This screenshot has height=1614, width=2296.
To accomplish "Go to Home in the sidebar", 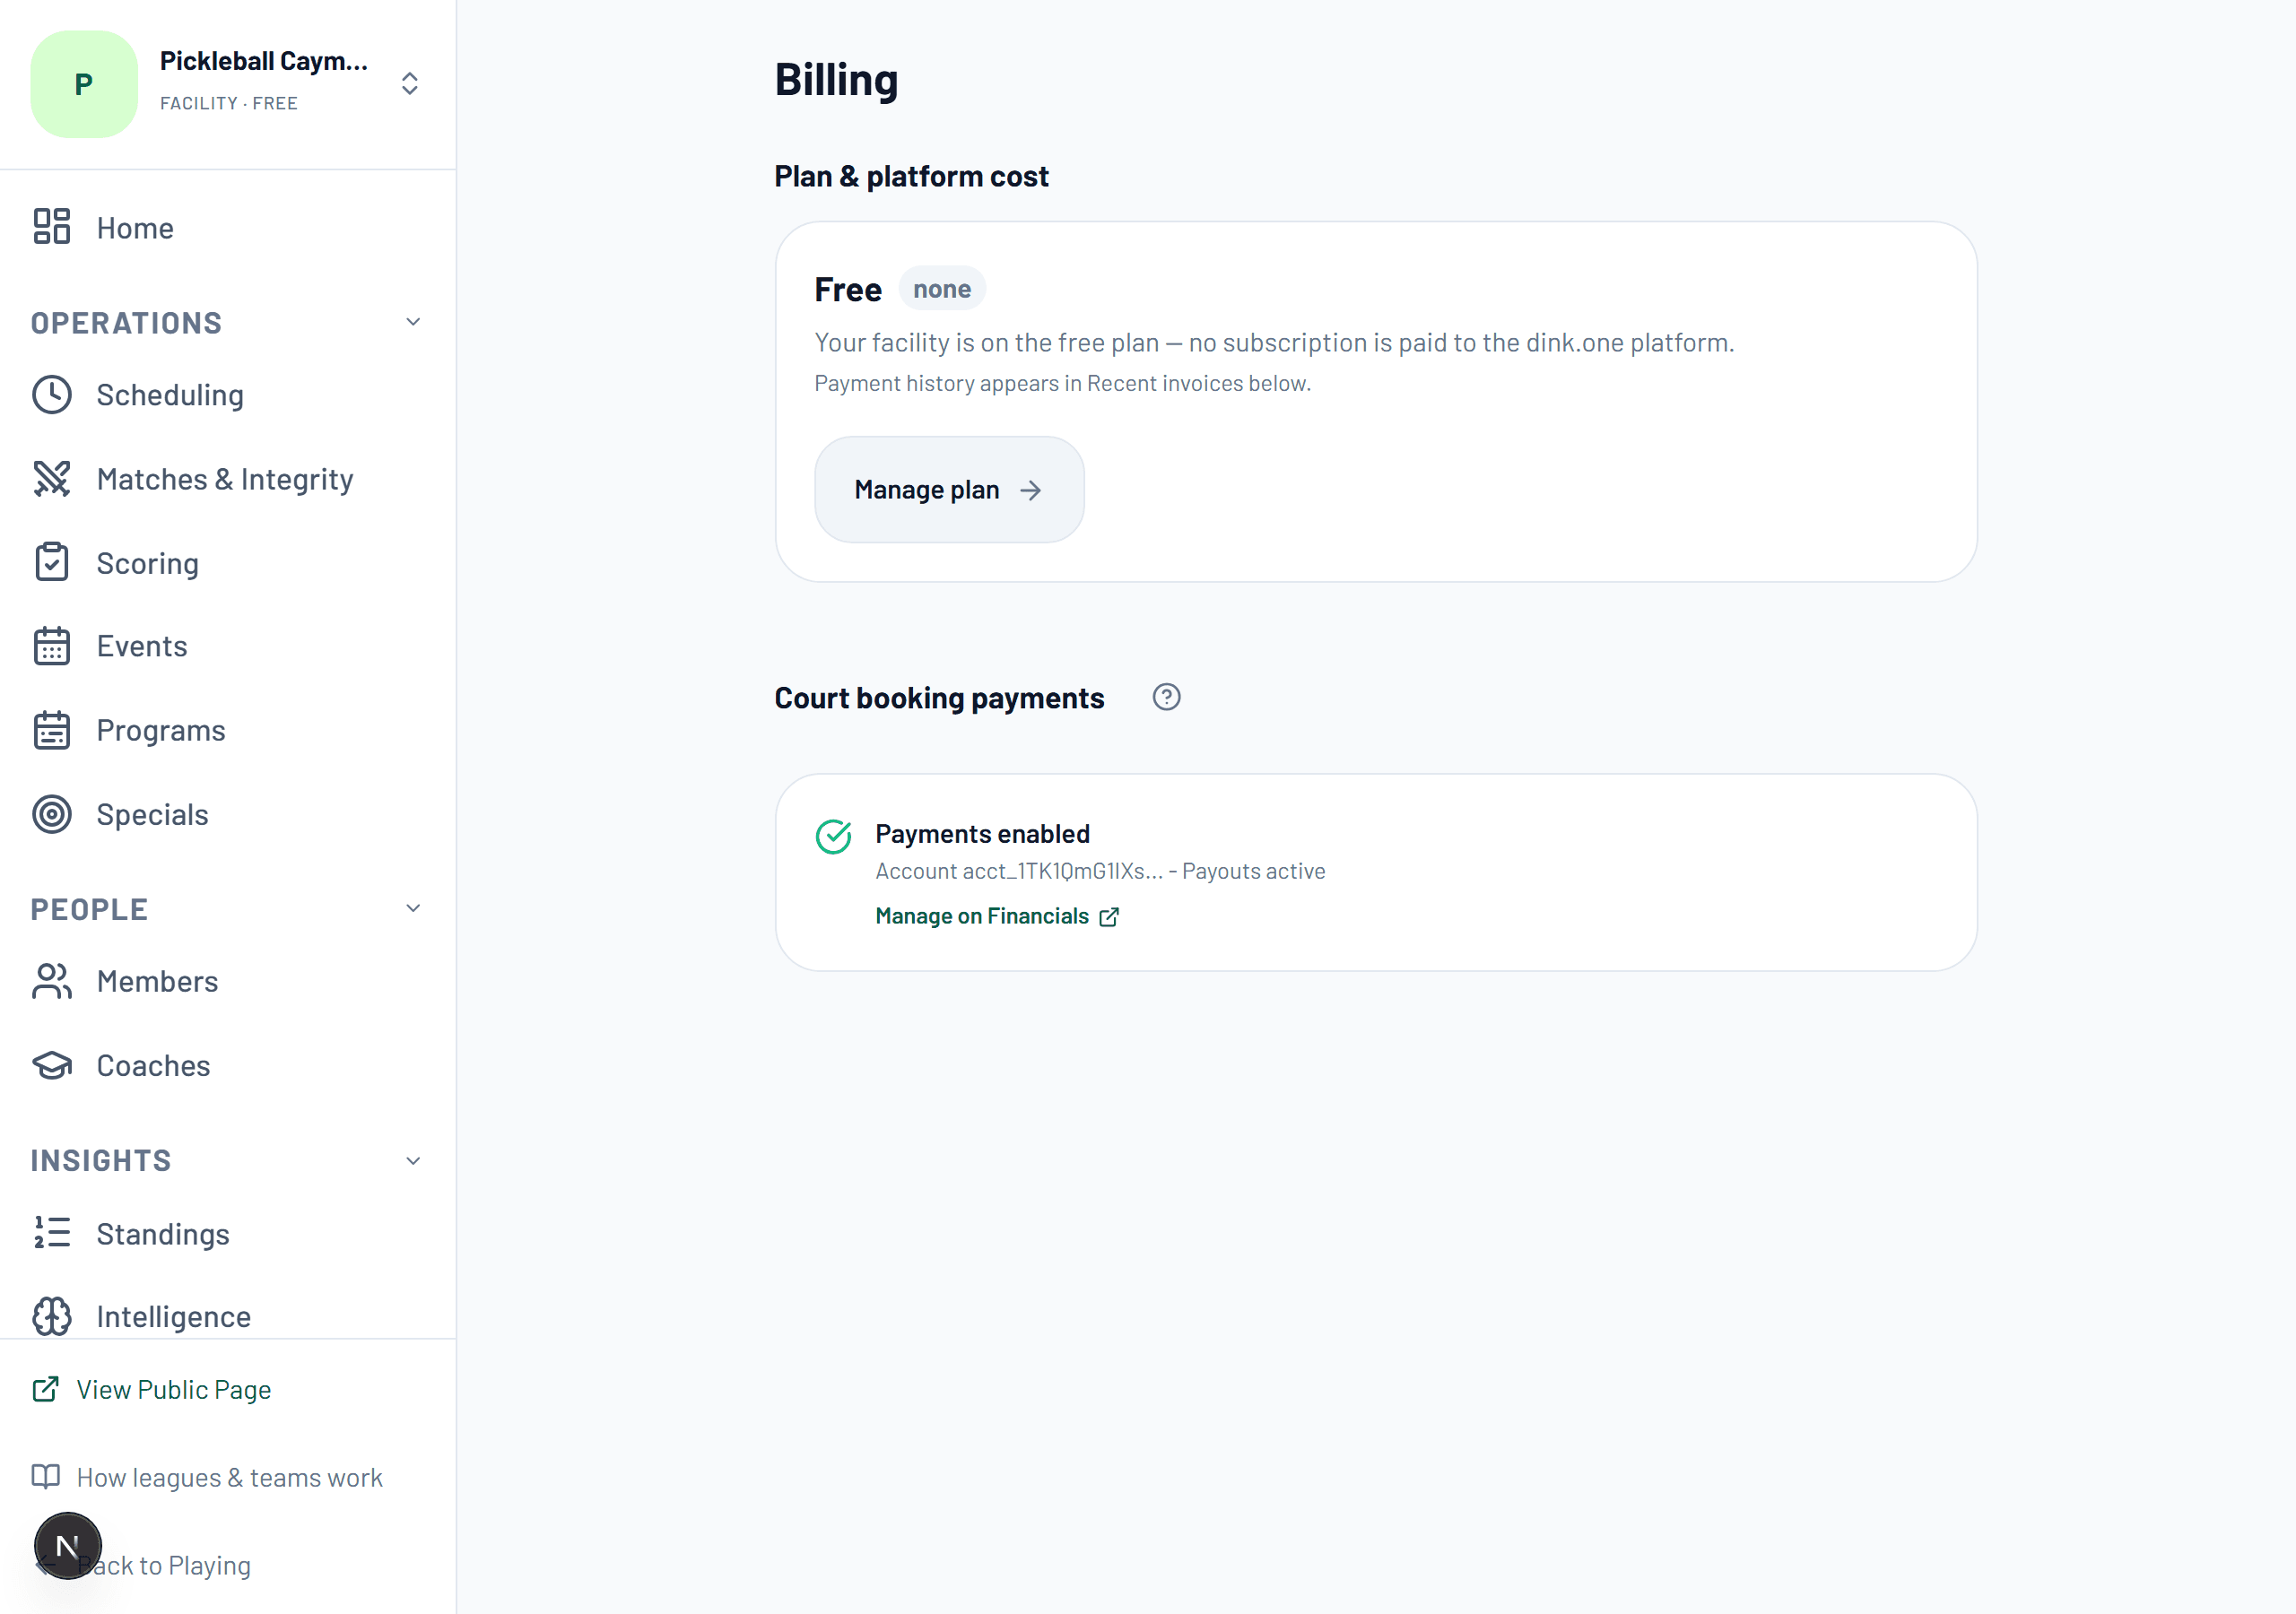I will coord(228,228).
